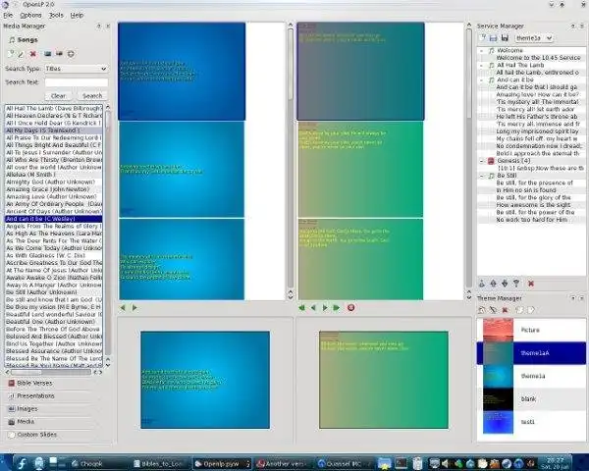Click the Edit Song pencil icon

click(x=21, y=54)
